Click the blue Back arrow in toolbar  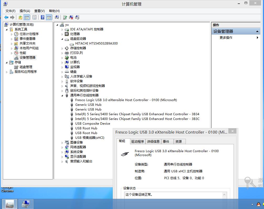[6, 17]
